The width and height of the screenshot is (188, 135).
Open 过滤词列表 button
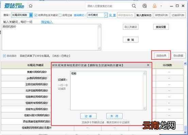pos(178,15)
